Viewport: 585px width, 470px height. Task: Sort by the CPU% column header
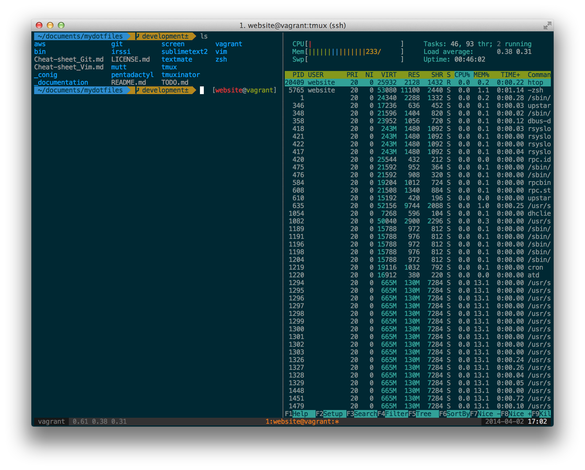coord(462,75)
